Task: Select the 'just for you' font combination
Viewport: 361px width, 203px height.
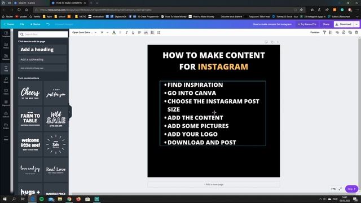Action: pyautogui.click(x=56, y=93)
